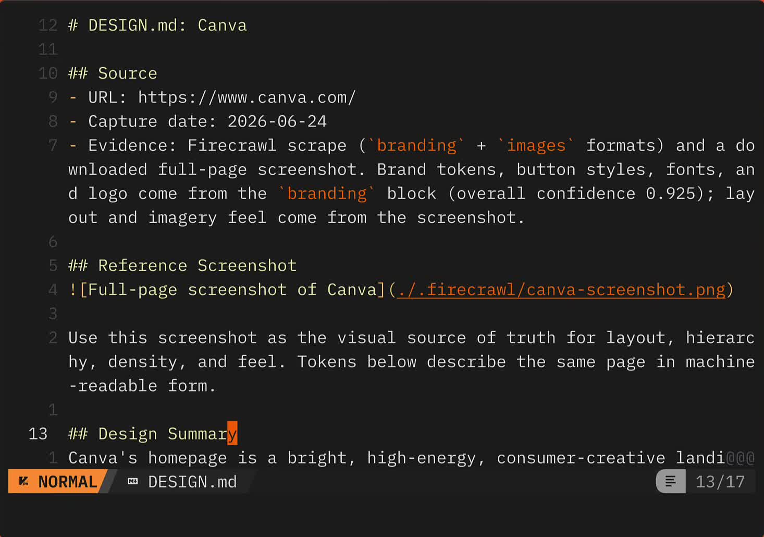Click the DESIGN.md filename in the statusline

(192, 481)
